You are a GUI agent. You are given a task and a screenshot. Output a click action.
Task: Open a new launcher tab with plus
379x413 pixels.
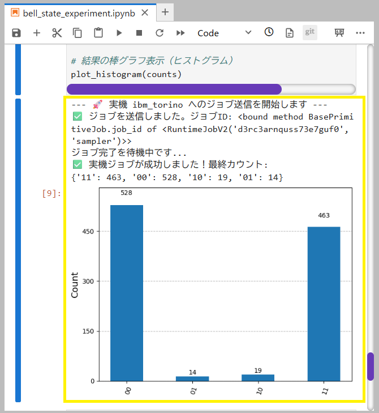(165, 12)
